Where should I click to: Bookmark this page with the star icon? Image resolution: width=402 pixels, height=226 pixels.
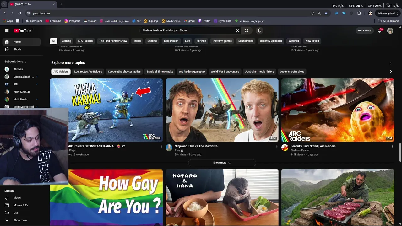(x=326, y=13)
